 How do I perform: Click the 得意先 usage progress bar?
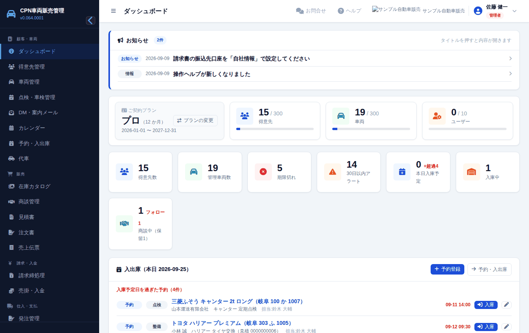[275, 129]
